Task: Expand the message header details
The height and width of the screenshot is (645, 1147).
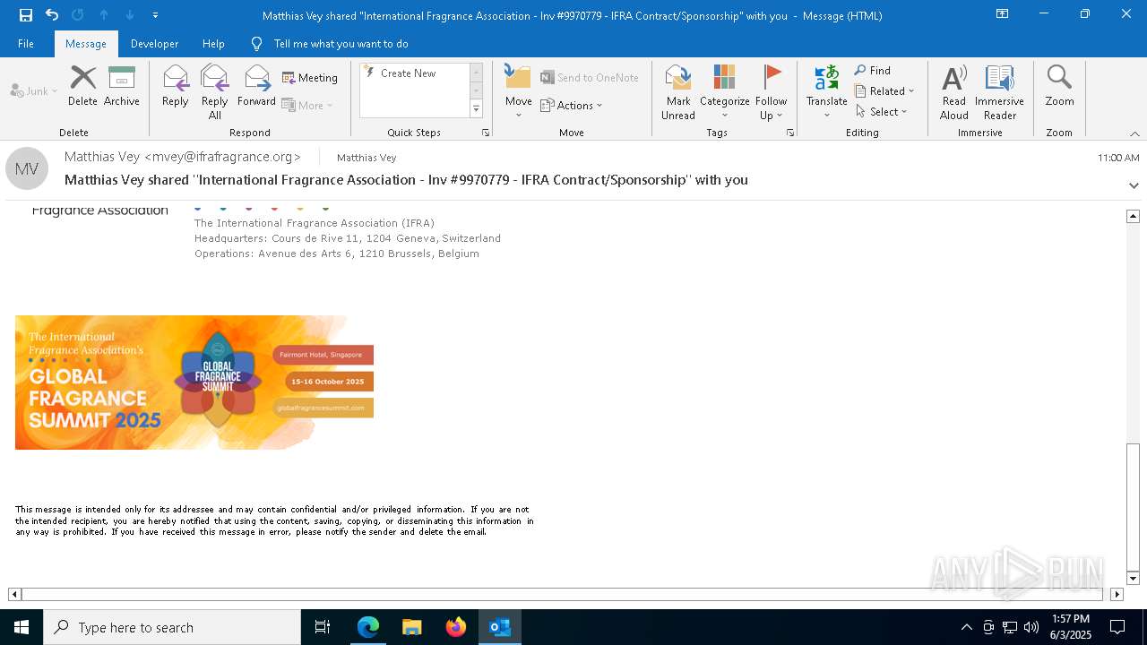Action: [x=1134, y=185]
